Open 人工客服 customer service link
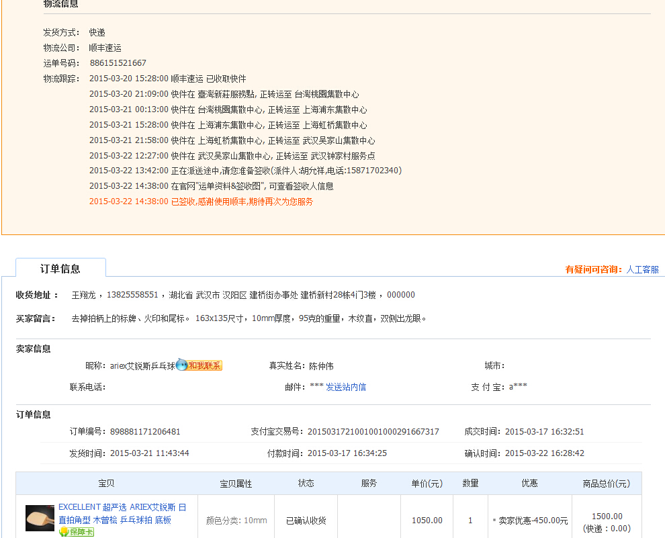665x538 pixels. click(x=642, y=269)
